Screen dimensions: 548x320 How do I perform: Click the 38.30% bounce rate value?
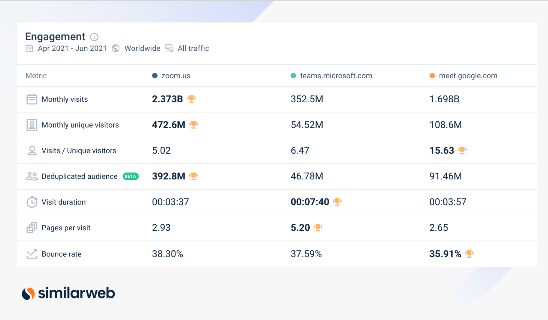point(168,254)
